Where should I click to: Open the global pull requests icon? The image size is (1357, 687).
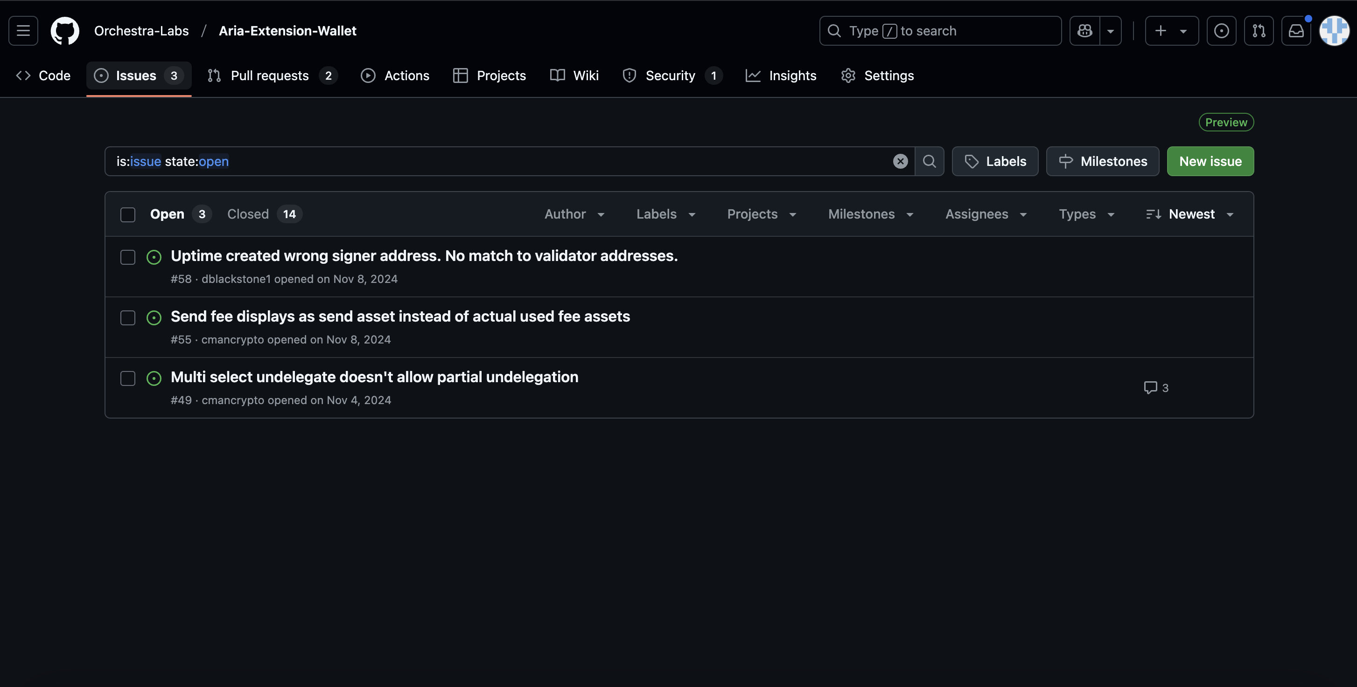pyautogui.click(x=1259, y=30)
